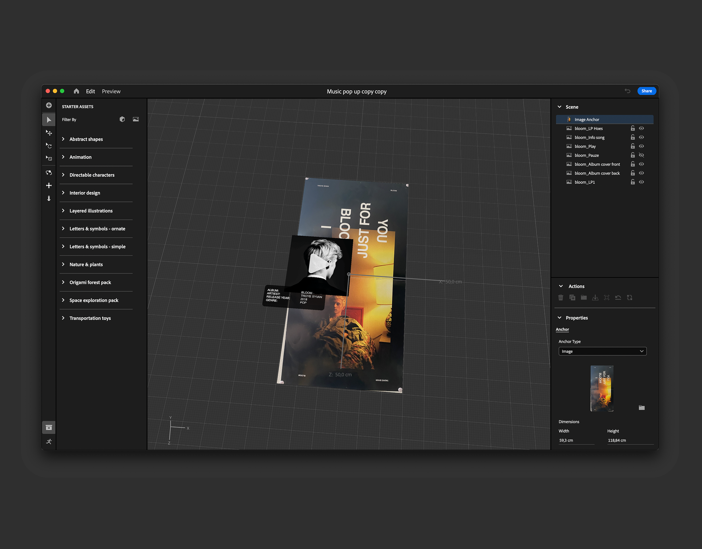Filter assets by images
The height and width of the screenshot is (549, 702).
(x=136, y=119)
